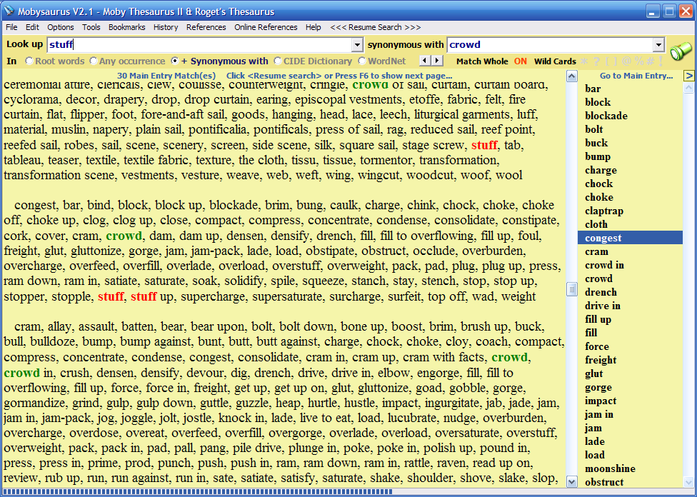Click inside the synonymous with input containing 'crowd'

(551, 44)
